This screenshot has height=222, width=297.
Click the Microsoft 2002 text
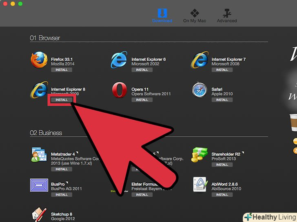[145, 64]
